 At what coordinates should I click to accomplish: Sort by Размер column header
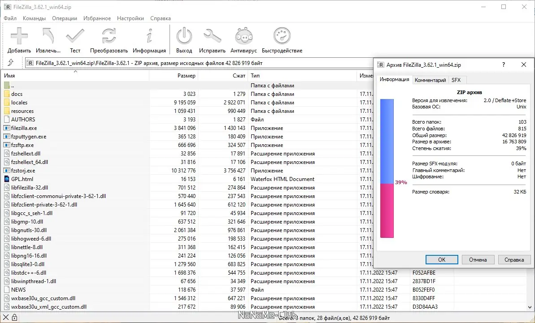click(x=174, y=76)
